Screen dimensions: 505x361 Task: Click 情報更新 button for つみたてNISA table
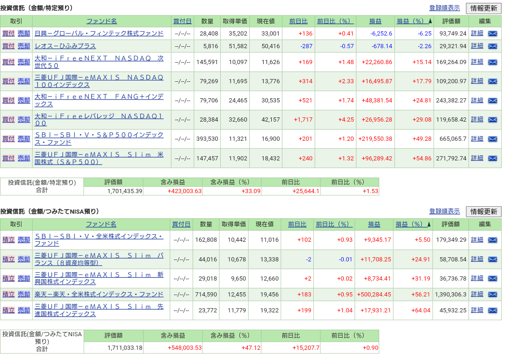pos(484,211)
